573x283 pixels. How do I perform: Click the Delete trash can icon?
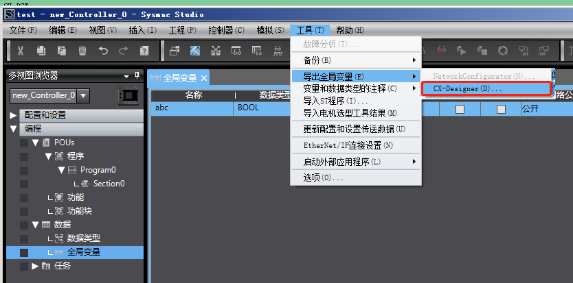[82, 51]
